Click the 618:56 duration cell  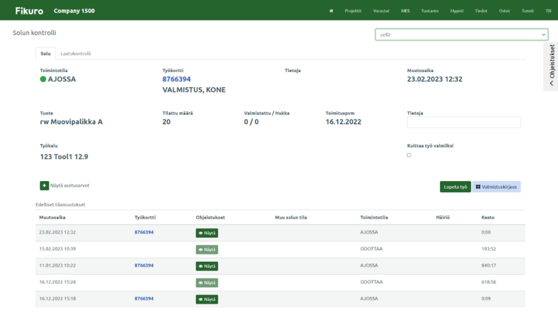coord(489,282)
